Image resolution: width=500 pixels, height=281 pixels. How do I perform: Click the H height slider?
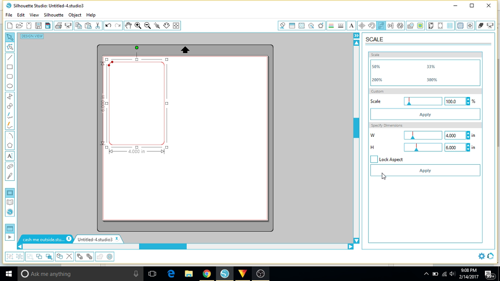pos(423,147)
